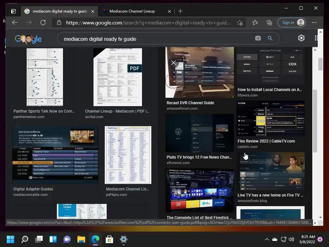329x247 pixels.
Task: Open Panther Sports Talk image result
Action: click(x=45, y=77)
